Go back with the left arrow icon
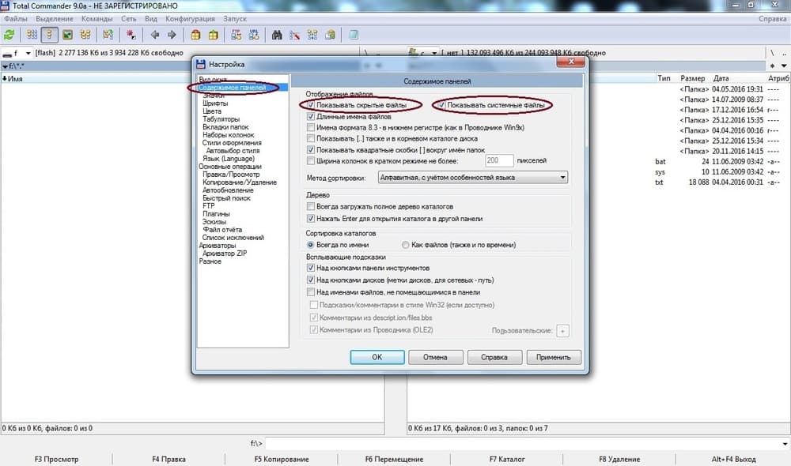The height and width of the screenshot is (466, 791). pos(155,35)
